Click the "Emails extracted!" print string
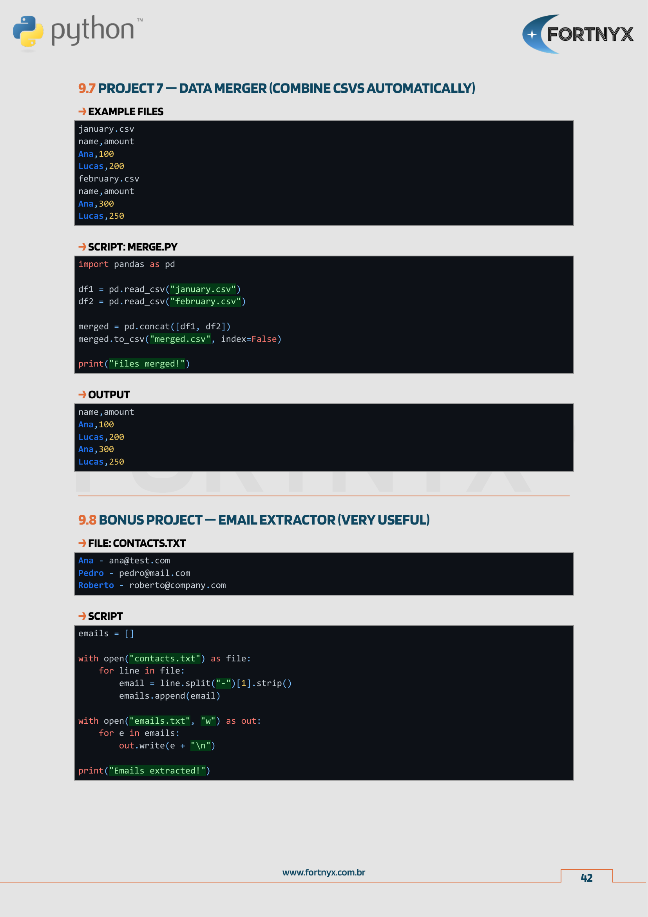 (157, 771)
